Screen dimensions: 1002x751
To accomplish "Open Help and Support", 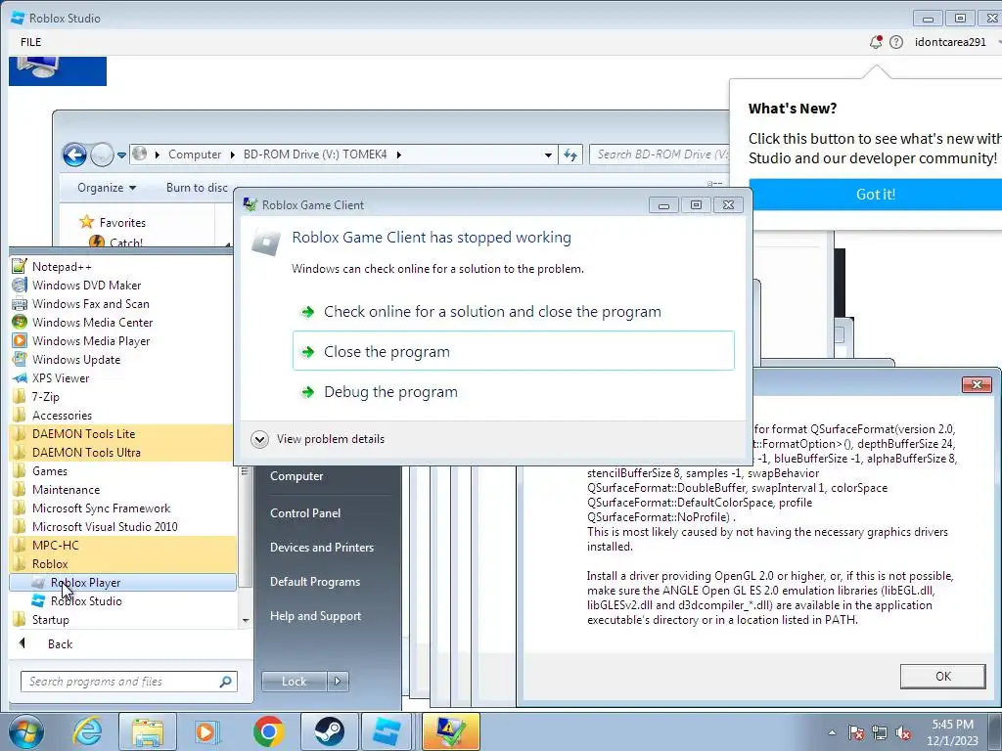I will 316,616.
